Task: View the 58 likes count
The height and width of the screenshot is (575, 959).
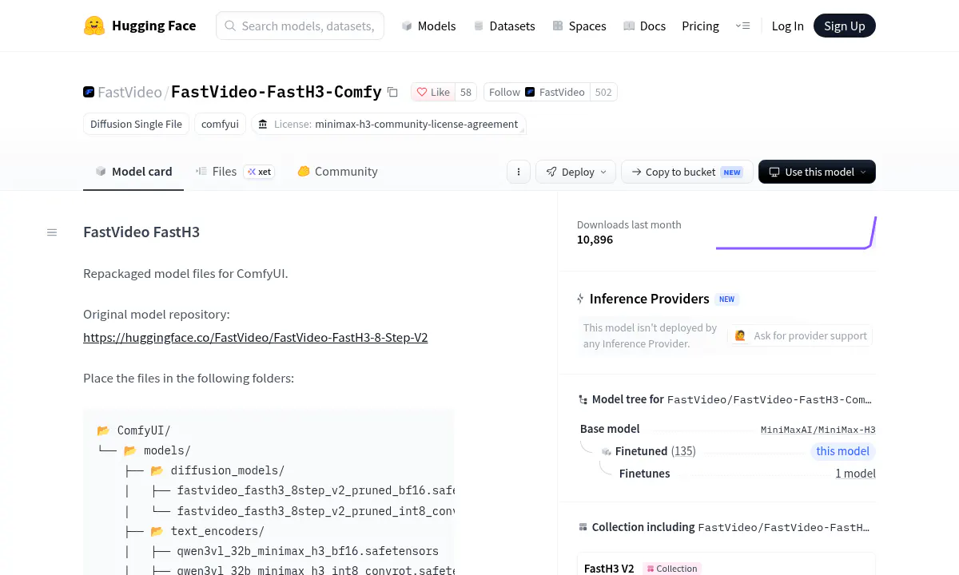Action: coord(466,92)
